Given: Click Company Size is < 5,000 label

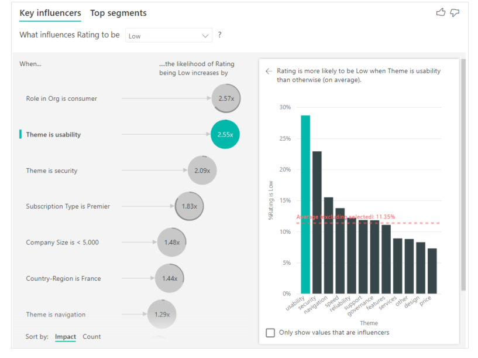Looking at the screenshot, I should (62, 243).
